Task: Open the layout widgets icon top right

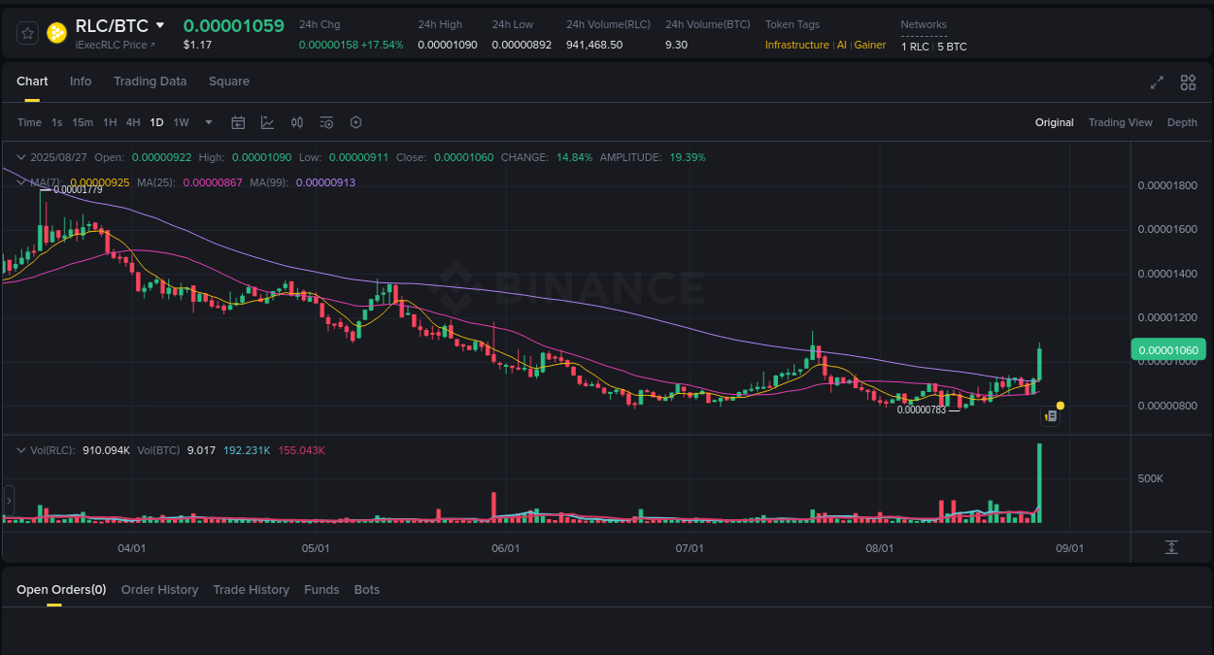Action: (1188, 82)
